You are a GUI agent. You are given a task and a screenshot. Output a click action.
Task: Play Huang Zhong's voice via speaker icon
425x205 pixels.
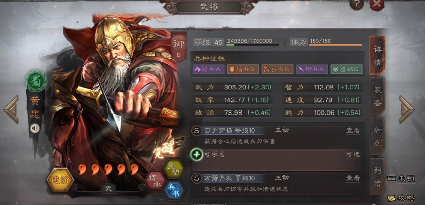coord(35,128)
